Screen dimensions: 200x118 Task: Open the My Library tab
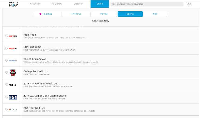click(x=57, y=4)
